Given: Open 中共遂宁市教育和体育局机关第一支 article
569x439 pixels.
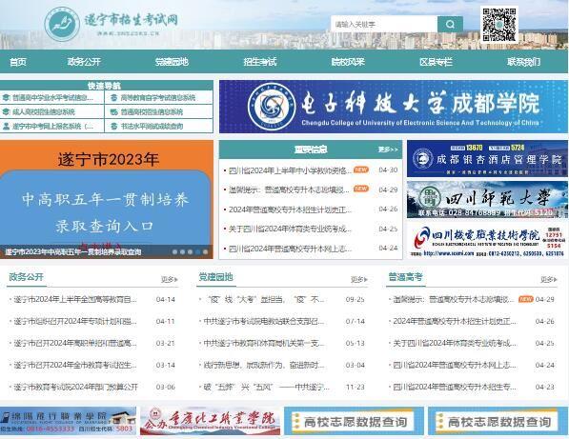Looking at the screenshot, I should pyautogui.click(x=264, y=343).
